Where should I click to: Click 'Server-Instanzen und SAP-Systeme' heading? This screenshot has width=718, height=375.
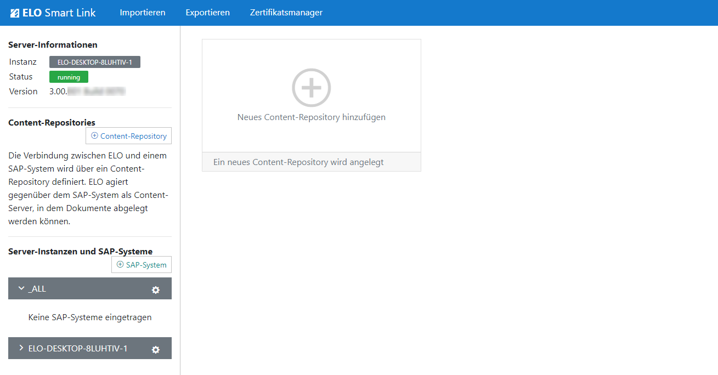click(x=80, y=252)
